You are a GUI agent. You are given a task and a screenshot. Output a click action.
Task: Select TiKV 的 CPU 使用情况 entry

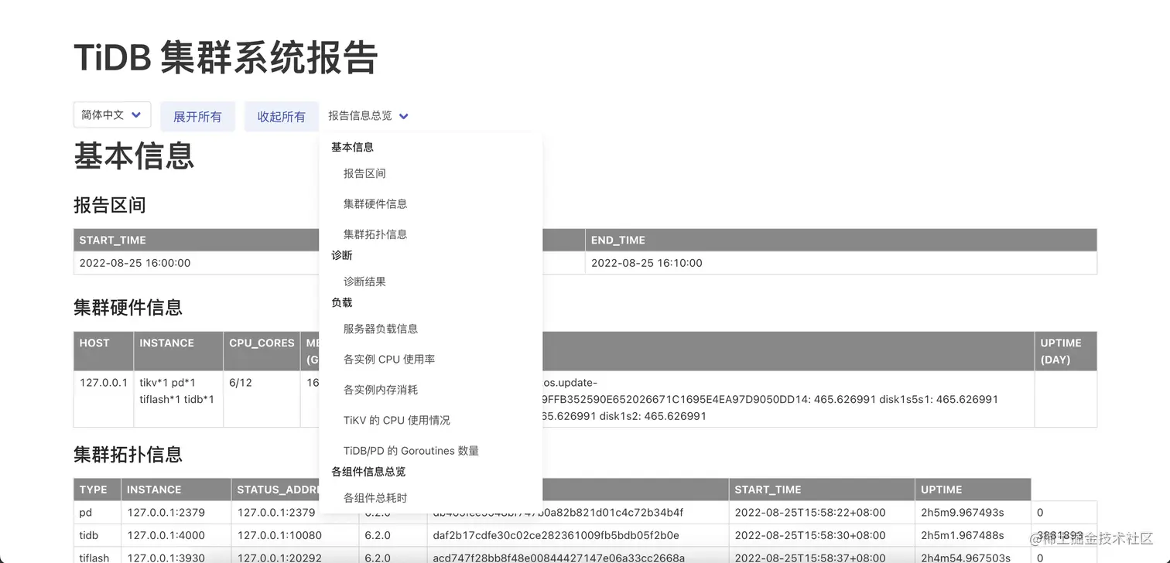pyautogui.click(x=397, y=421)
